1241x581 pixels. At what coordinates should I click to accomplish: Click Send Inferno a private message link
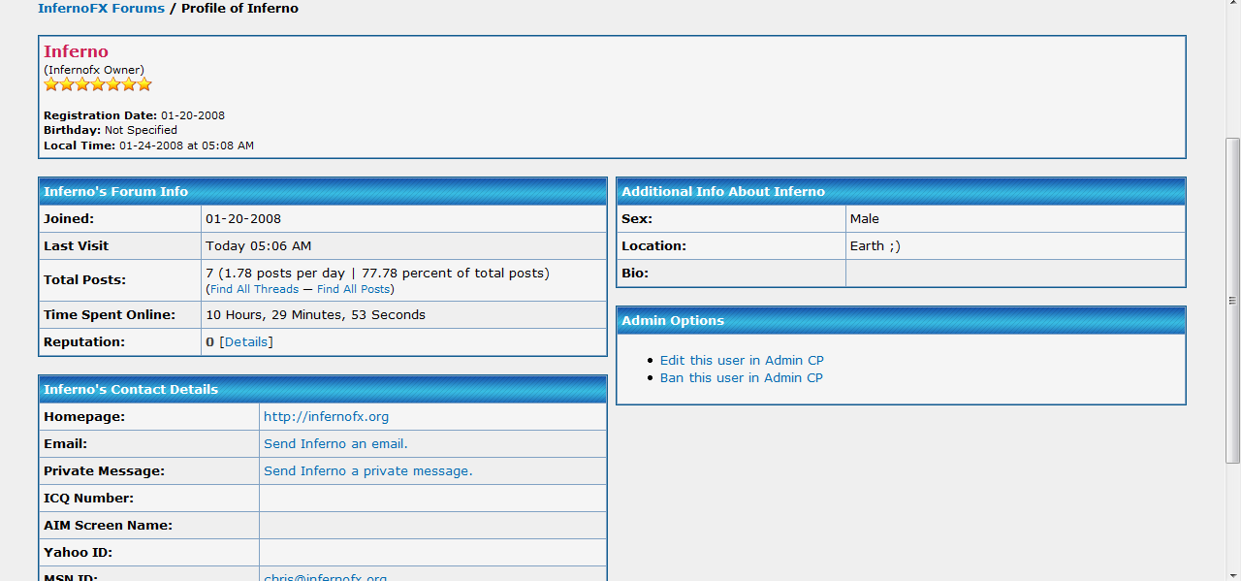click(x=368, y=471)
